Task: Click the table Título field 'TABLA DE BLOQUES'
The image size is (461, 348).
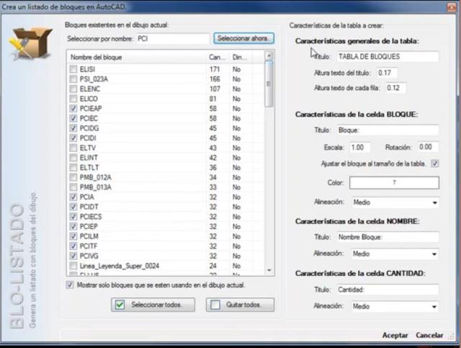Action: coord(388,56)
